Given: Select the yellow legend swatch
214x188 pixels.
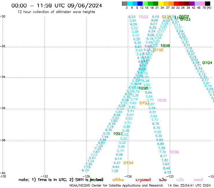Looking at the screenshot, I should tap(161, 3).
